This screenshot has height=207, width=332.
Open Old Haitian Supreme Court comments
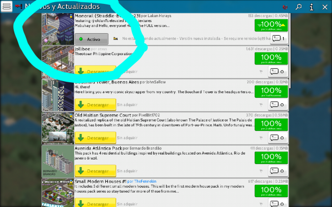(x=278, y=137)
